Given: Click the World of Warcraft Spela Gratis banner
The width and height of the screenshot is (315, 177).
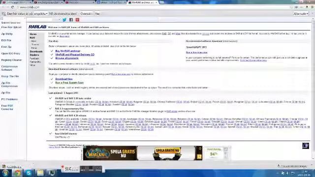Looking at the screenshot, I should click(143, 153).
